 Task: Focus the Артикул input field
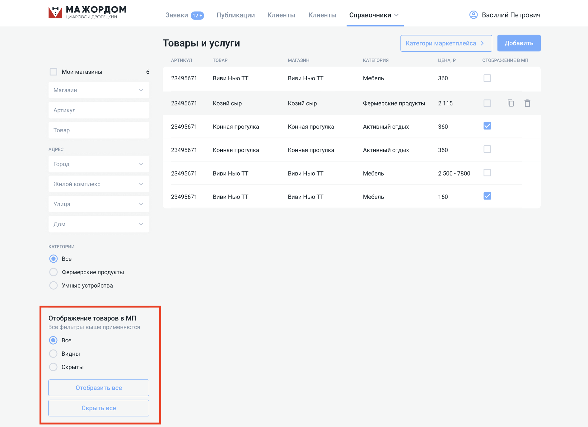point(99,110)
